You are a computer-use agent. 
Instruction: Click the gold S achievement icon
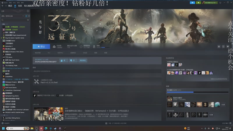click(x=205, y=105)
